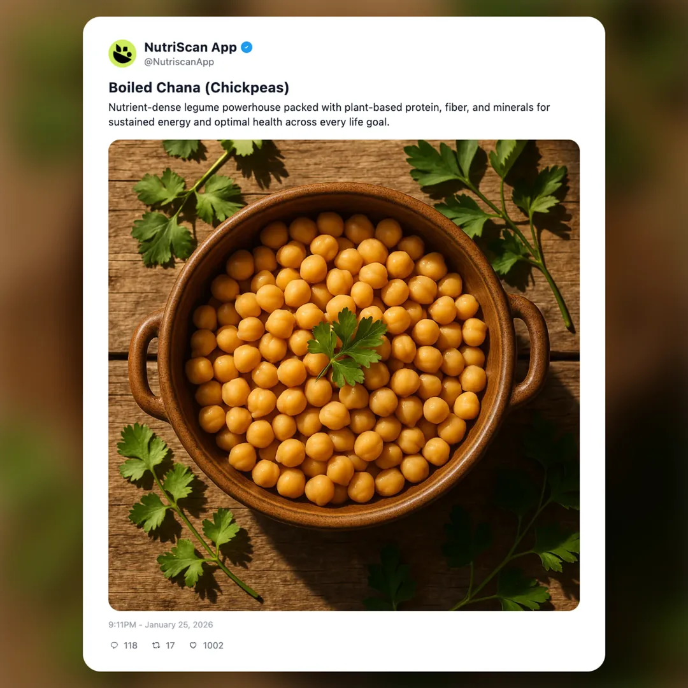Click the 1002 likes counter

click(213, 645)
